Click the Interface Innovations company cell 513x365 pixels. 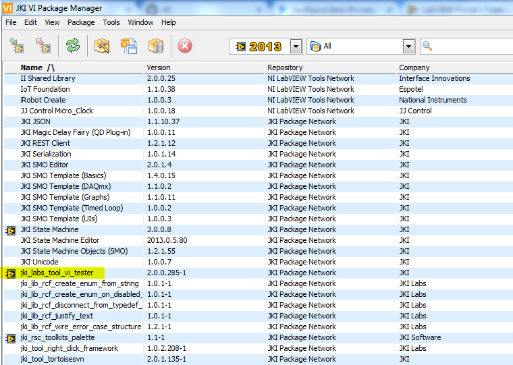tap(435, 78)
